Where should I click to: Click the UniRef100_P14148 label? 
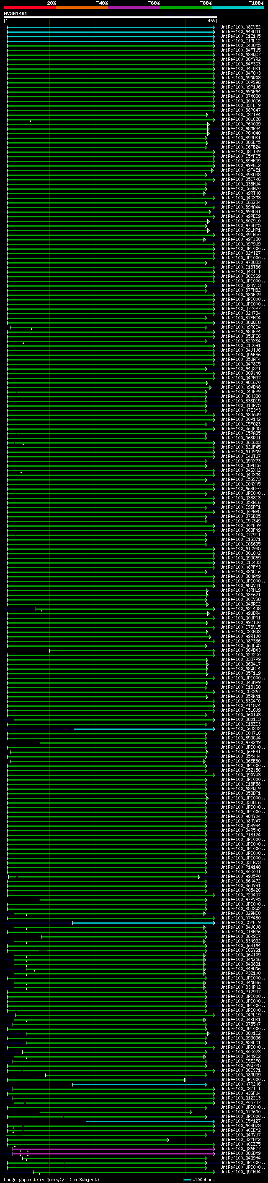(x=240, y=867)
